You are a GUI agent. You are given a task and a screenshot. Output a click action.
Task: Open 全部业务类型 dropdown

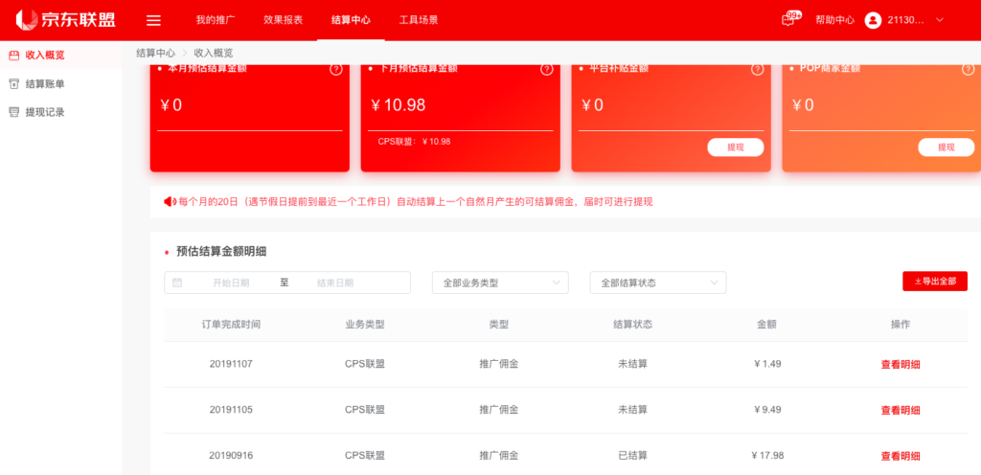(x=500, y=283)
